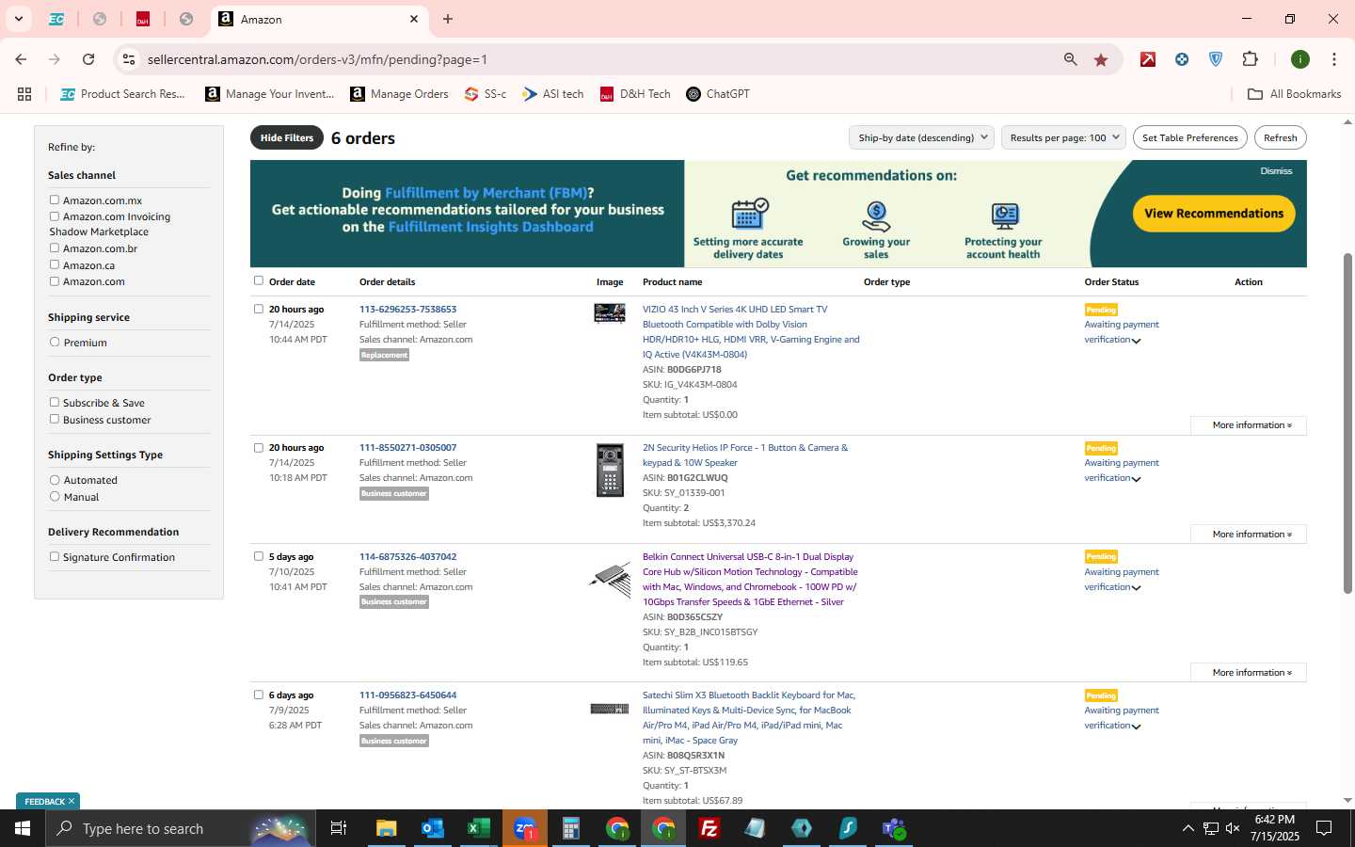Tick the Subscribe & Save checkbox

point(55,402)
